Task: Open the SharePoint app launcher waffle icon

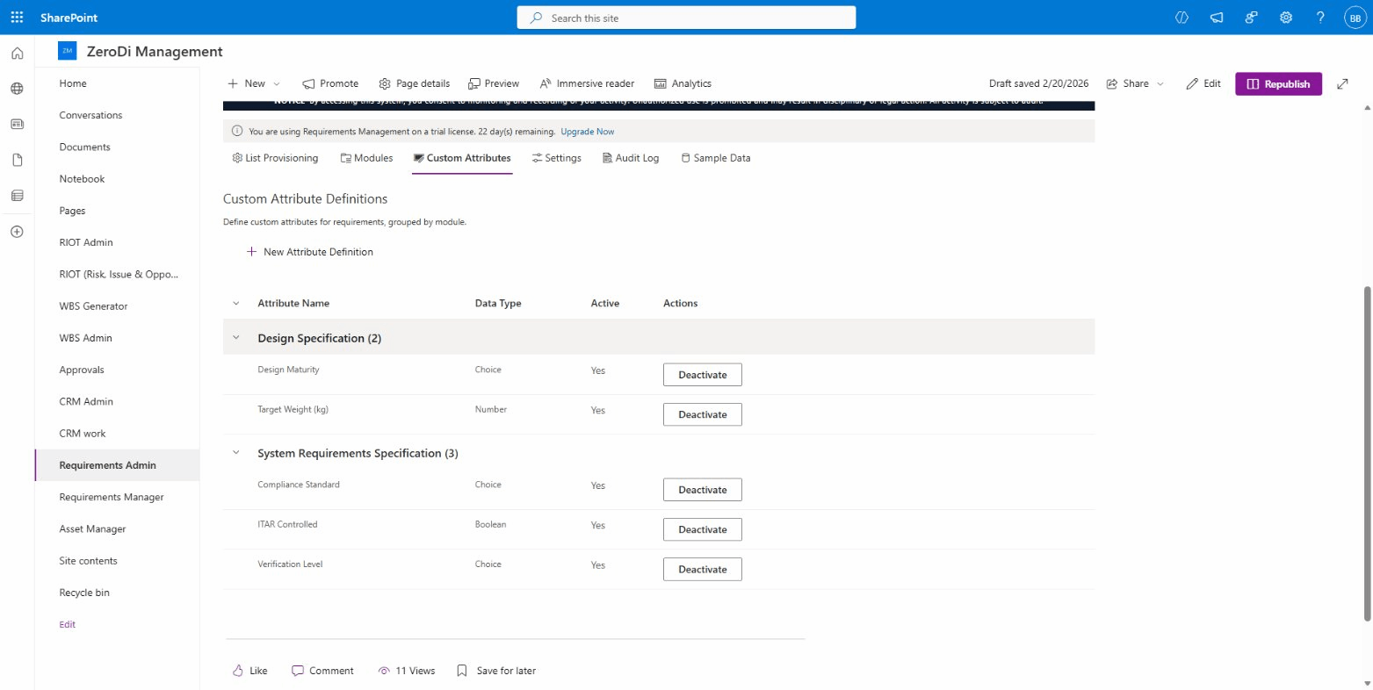Action: pos(16,17)
